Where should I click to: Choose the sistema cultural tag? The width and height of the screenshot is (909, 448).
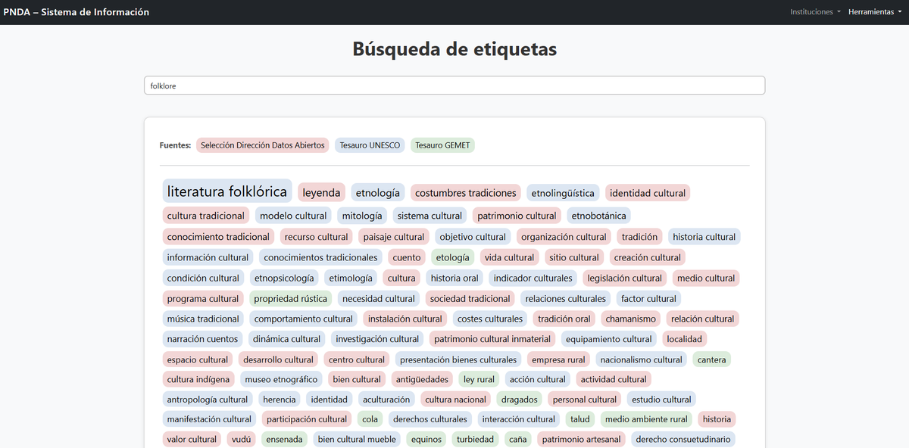click(430, 216)
